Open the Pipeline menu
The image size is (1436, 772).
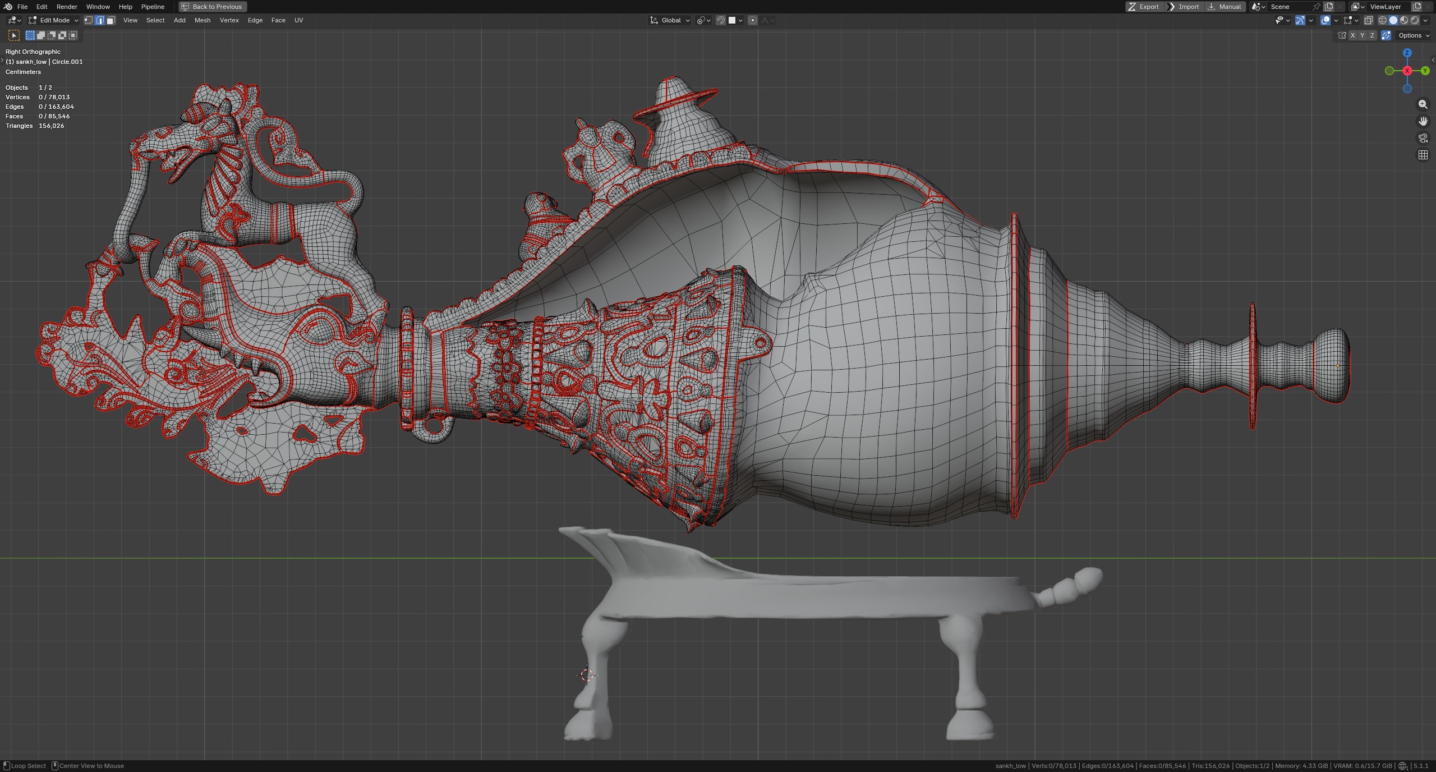pos(153,7)
